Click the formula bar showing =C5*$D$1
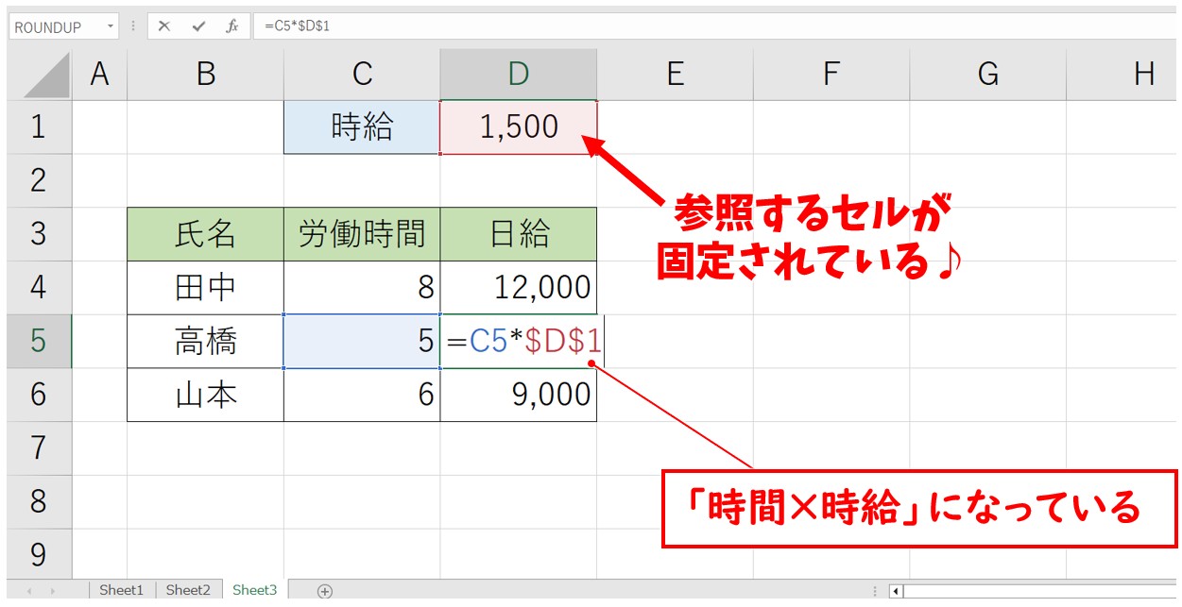This screenshot has height=607, width=1182. coord(716,26)
